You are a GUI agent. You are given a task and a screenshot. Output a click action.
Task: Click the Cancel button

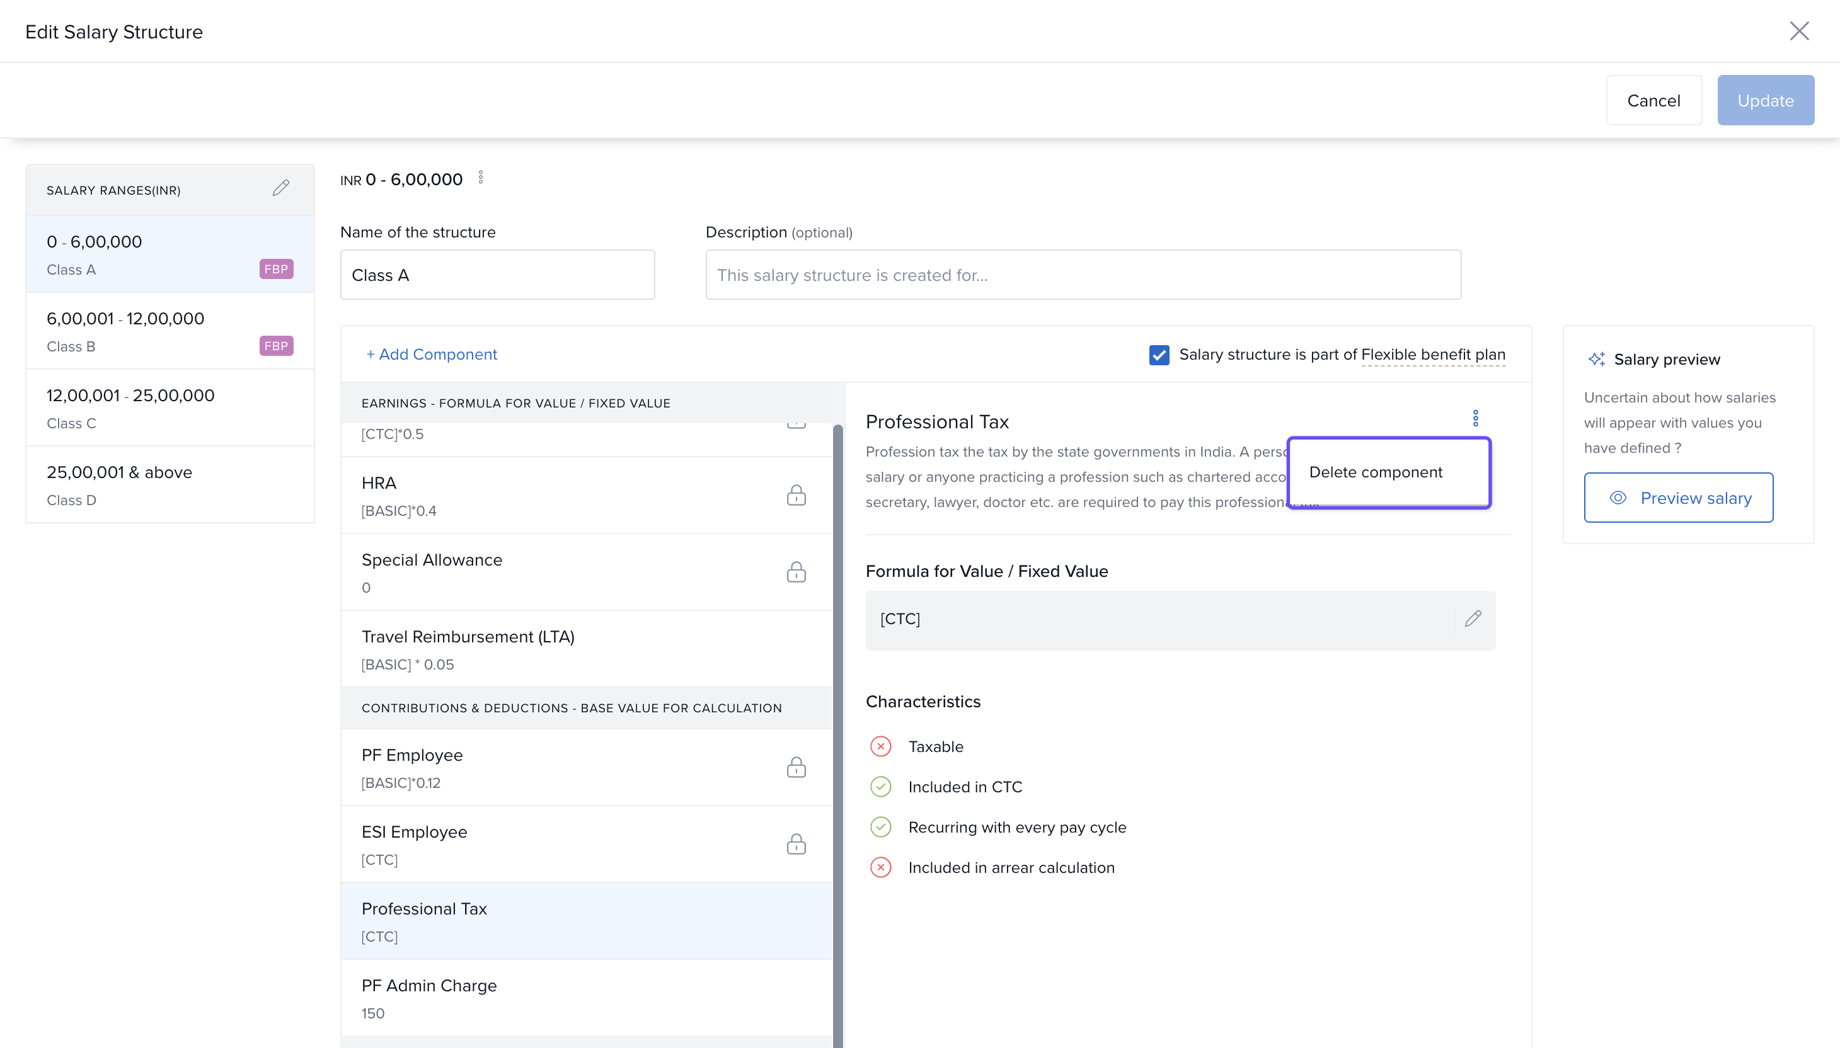tap(1653, 101)
